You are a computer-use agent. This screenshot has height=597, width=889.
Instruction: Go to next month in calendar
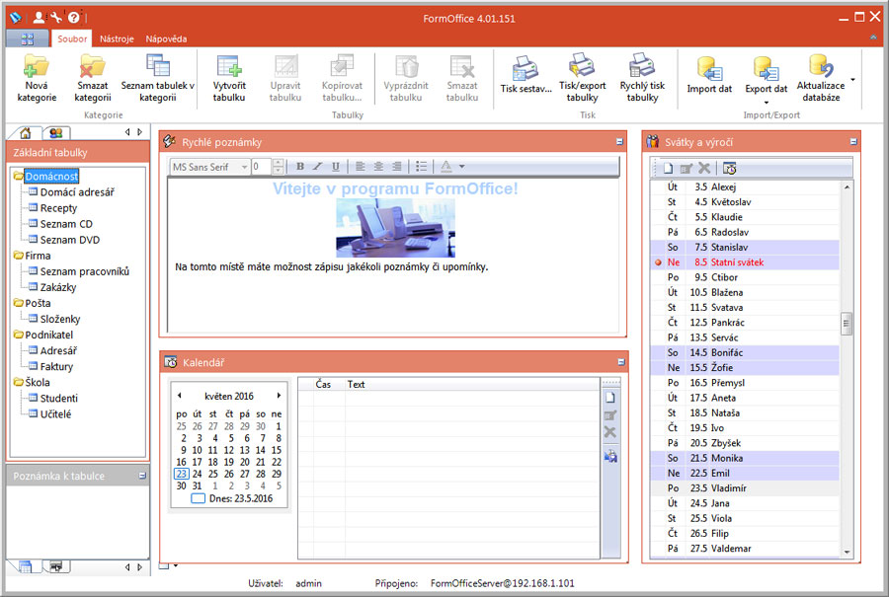point(279,396)
